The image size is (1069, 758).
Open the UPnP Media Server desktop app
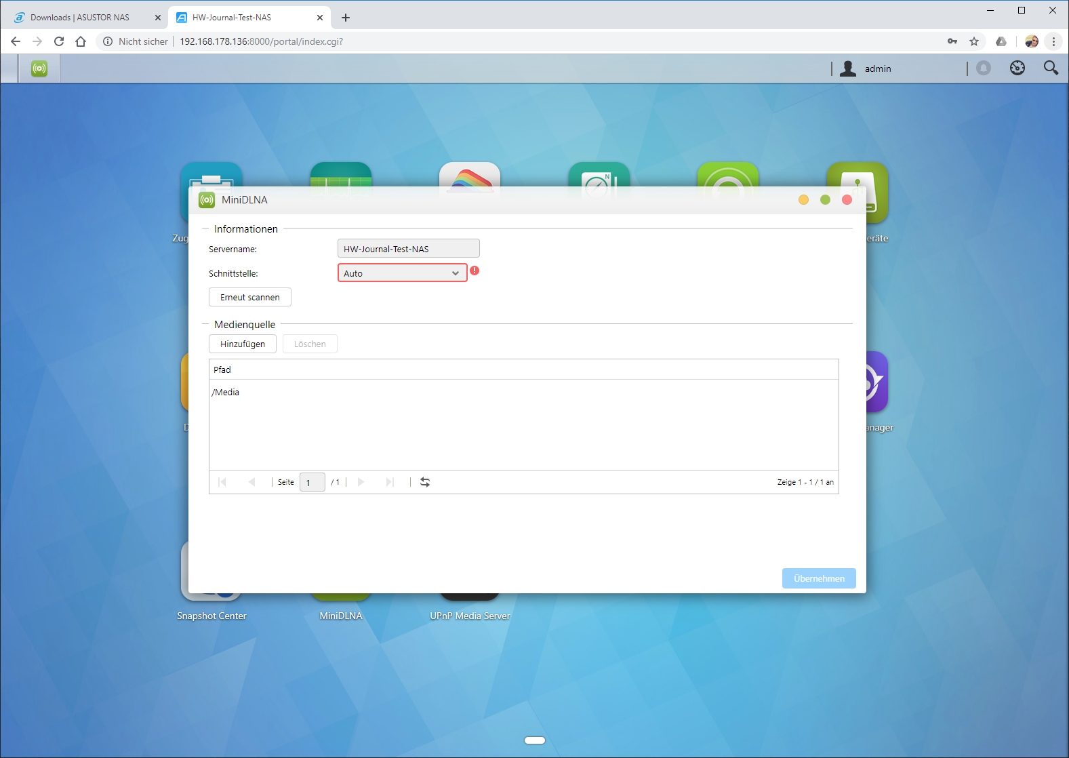470,616
